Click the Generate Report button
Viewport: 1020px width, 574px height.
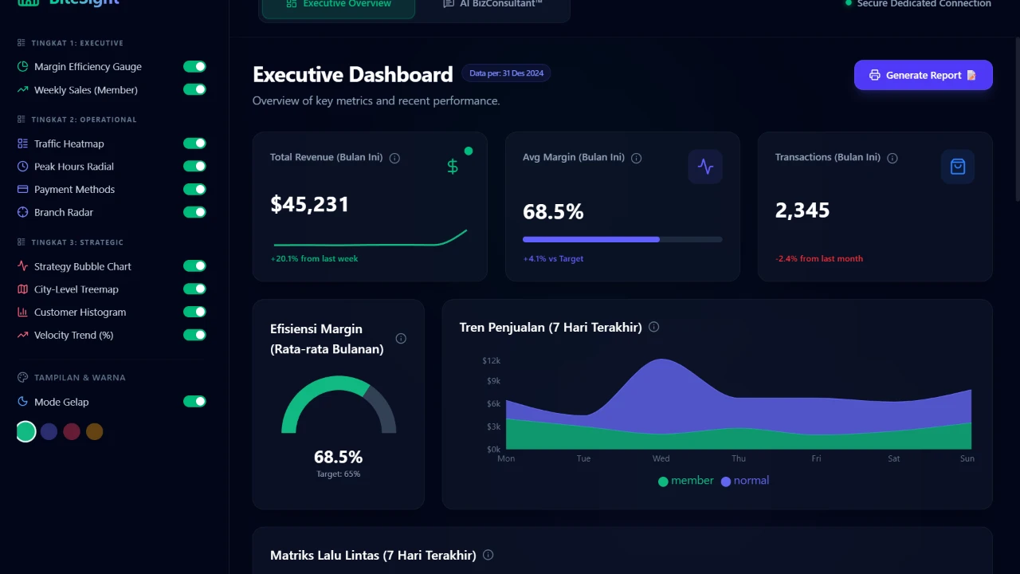pos(923,75)
